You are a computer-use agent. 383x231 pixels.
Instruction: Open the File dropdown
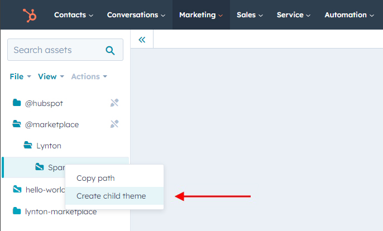(x=20, y=76)
